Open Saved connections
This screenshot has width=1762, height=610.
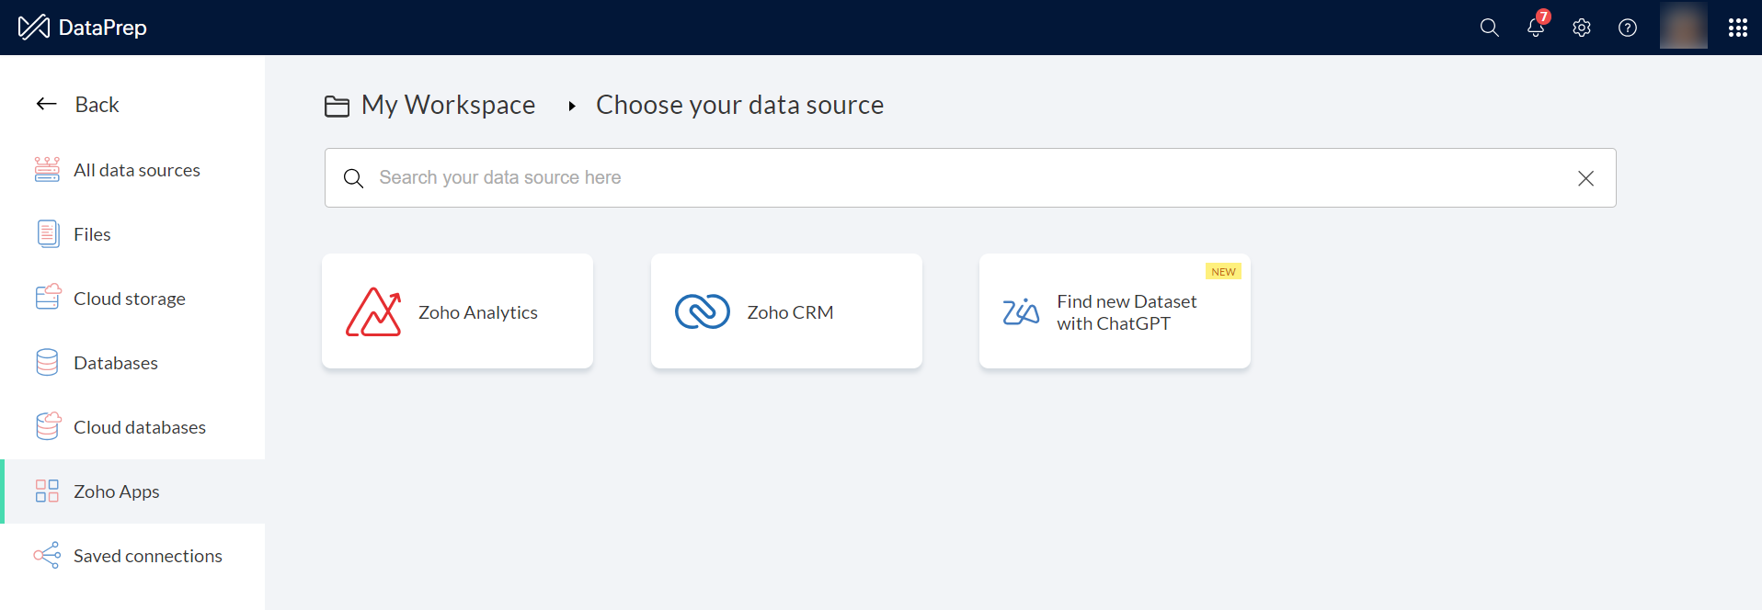[x=147, y=556]
